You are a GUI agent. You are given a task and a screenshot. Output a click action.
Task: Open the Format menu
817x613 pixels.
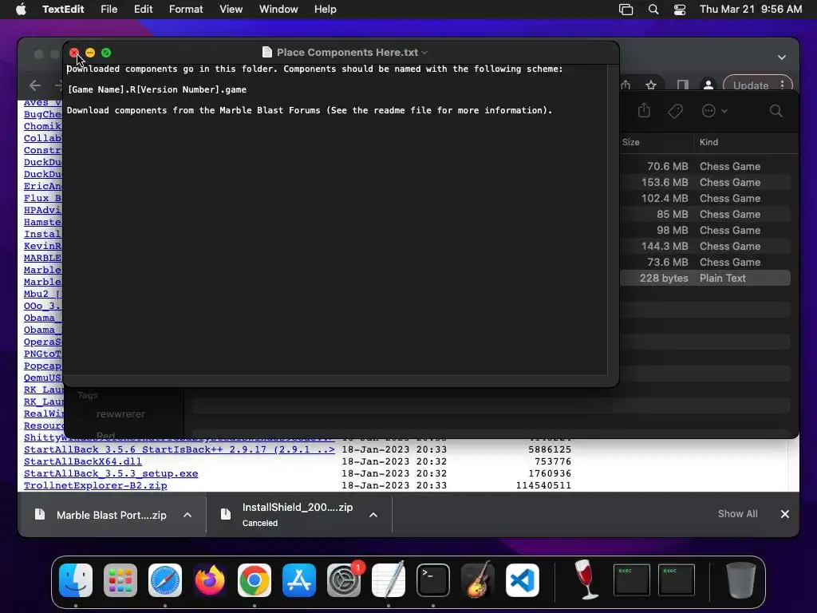click(x=186, y=10)
